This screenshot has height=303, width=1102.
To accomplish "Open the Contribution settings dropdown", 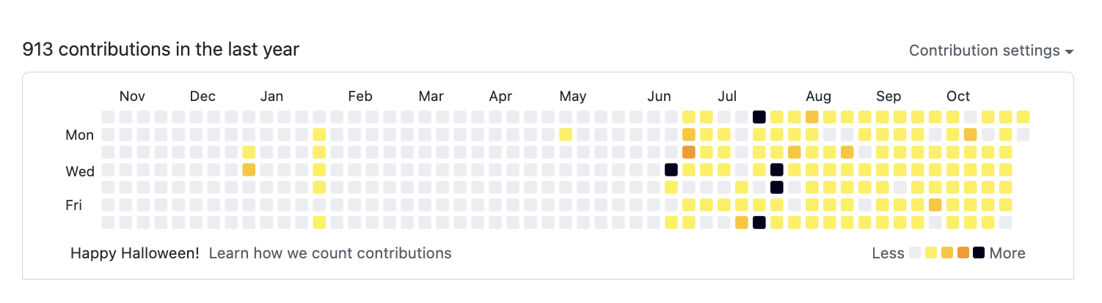I will point(990,50).
